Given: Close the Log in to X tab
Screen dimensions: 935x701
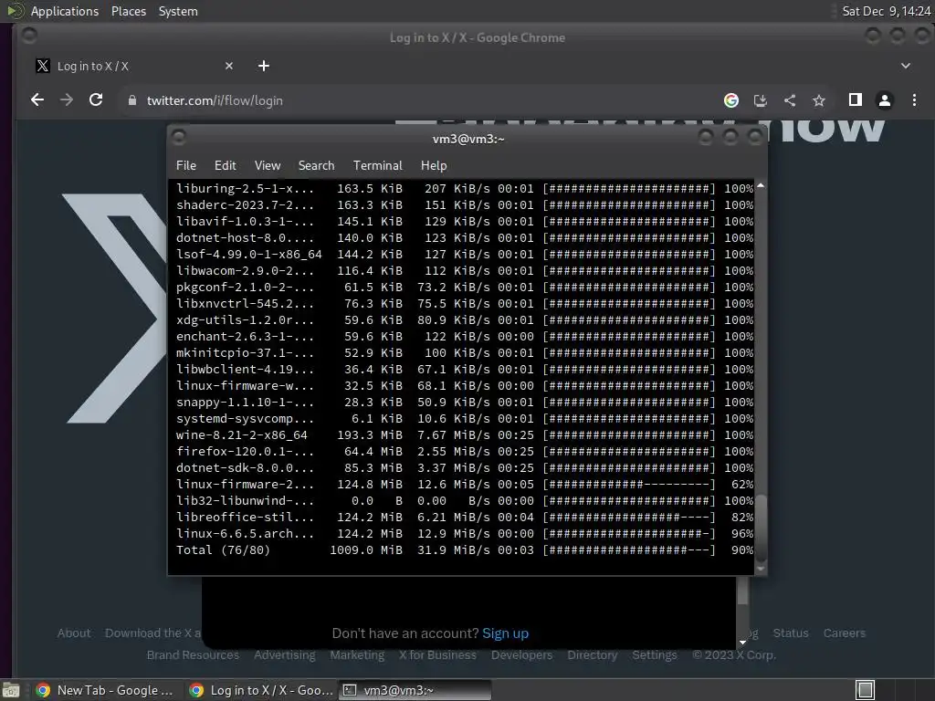Looking at the screenshot, I should point(229,66).
